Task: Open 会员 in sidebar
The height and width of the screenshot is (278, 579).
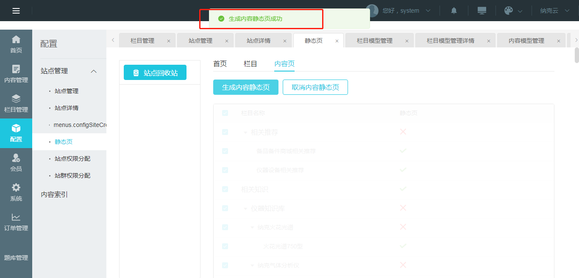Action: pyautogui.click(x=16, y=163)
